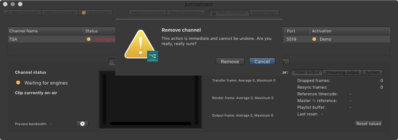Unlock with Make changes button
The width and height of the screenshot is (398, 140).
coord(229,13)
